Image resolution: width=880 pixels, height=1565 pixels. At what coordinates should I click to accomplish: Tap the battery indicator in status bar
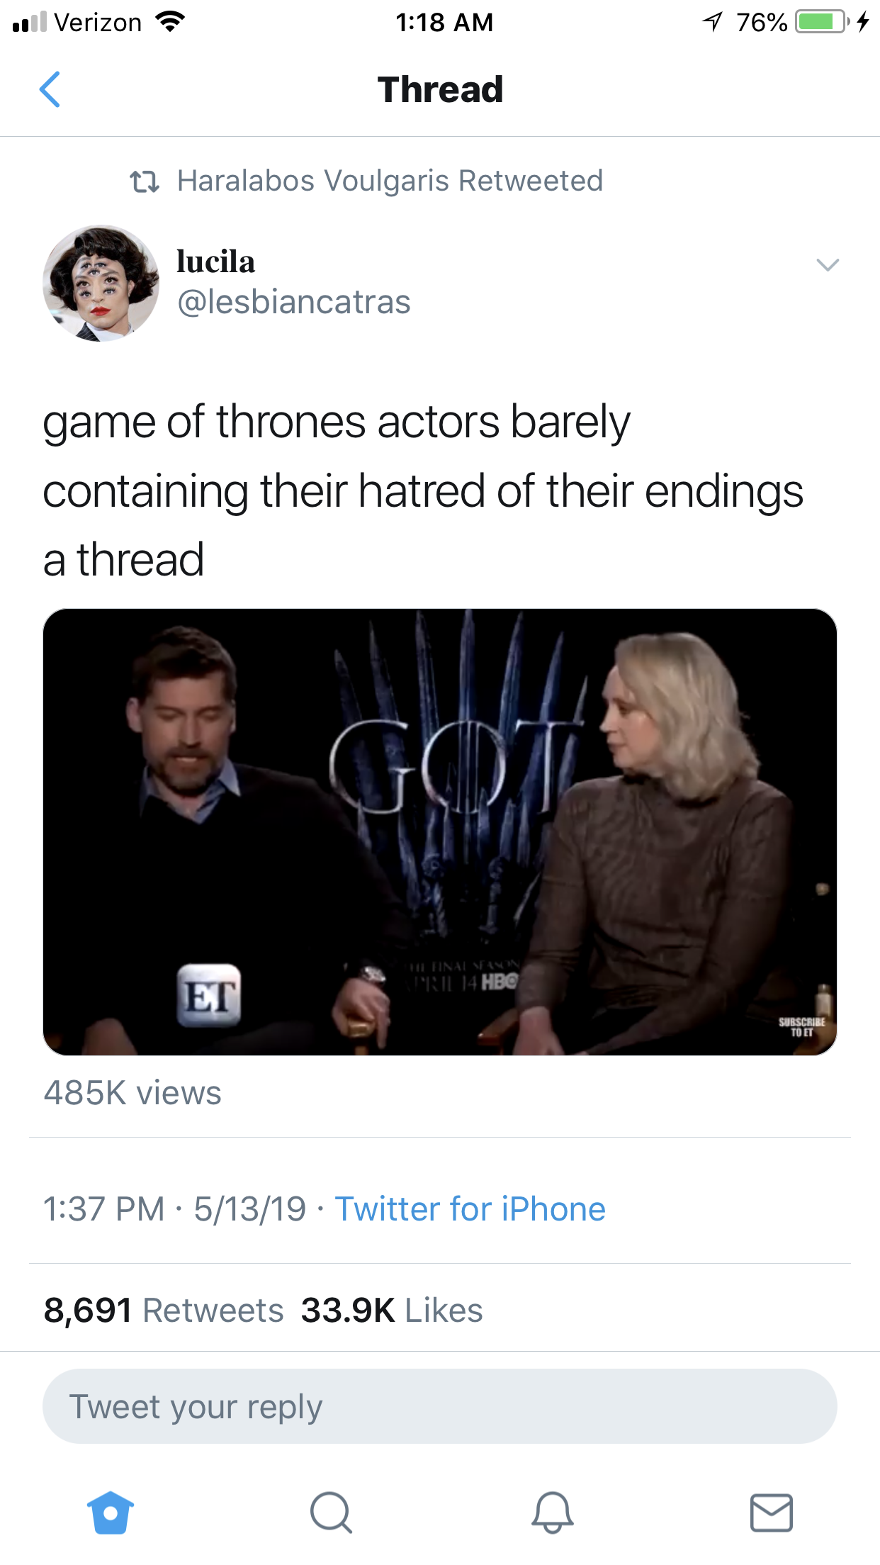point(822,22)
